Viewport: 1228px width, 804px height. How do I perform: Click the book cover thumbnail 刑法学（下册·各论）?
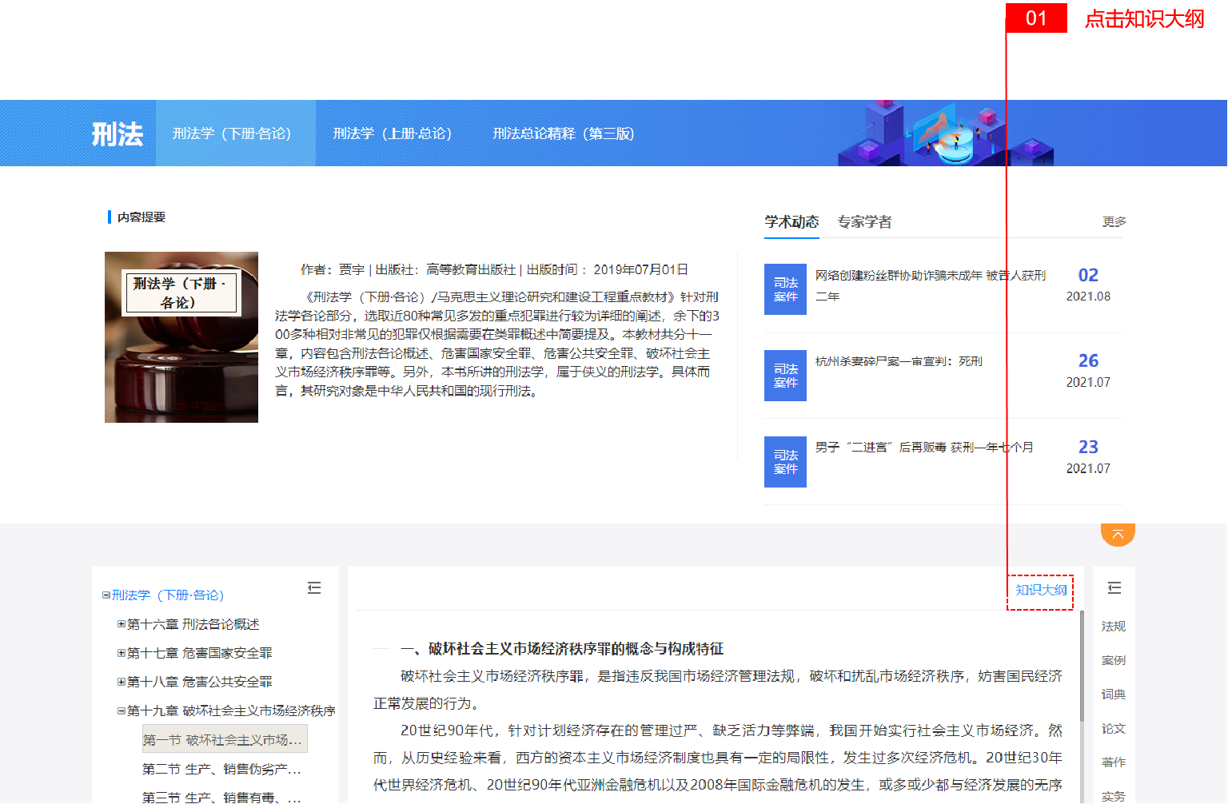181,337
